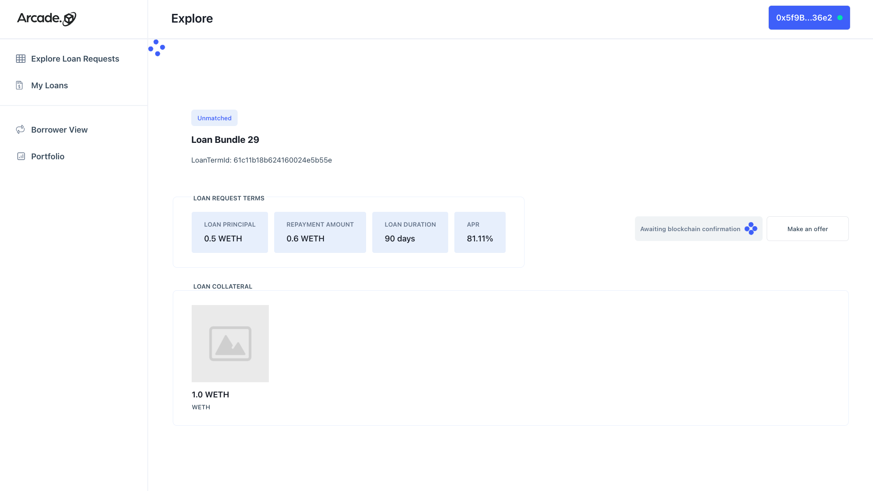Click the APR 81.11% card
The height and width of the screenshot is (491, 873).
(480, 232)
